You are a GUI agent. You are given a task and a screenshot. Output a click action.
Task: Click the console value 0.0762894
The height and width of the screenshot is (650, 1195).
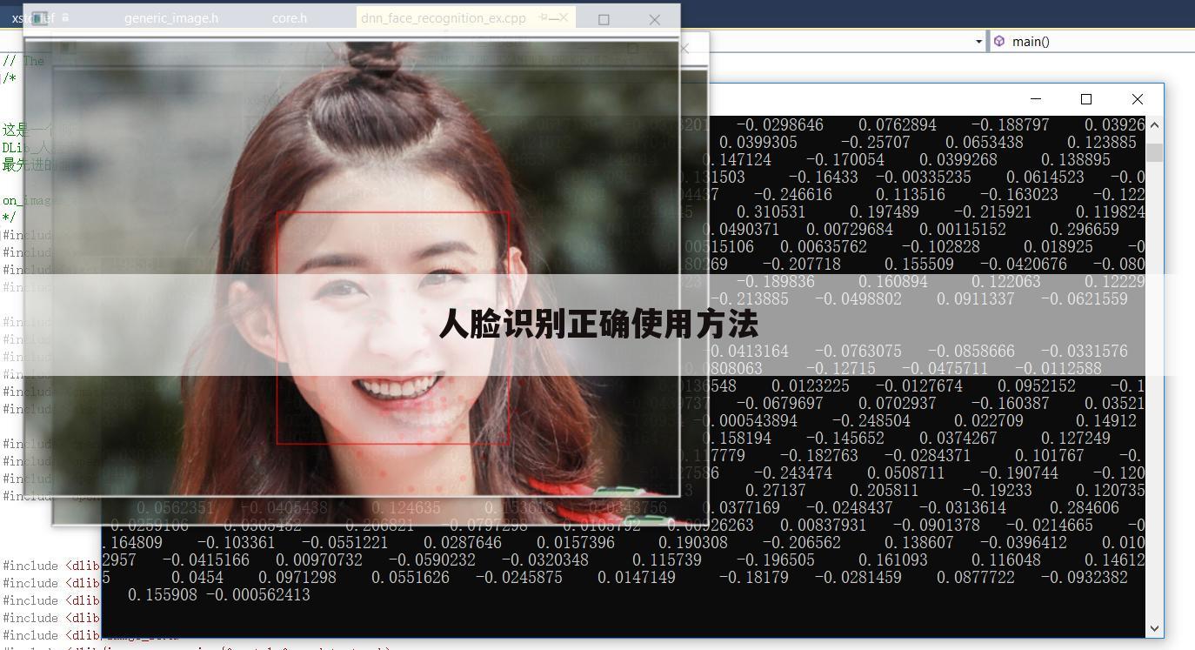[x=897, y=125]
